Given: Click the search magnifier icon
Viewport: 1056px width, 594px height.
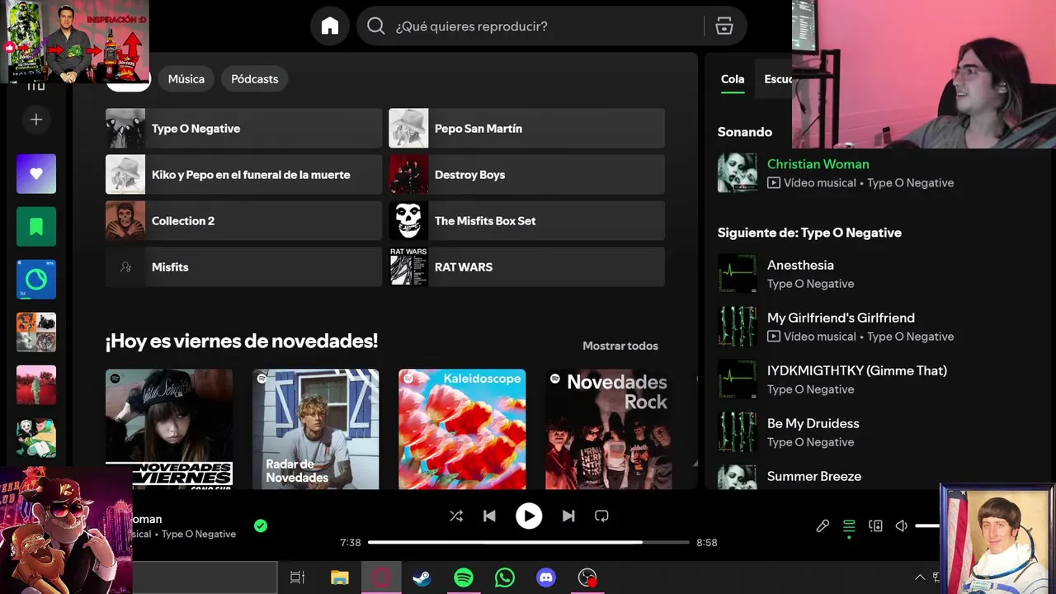Looking at the screenshot, I should coord(376,26).
